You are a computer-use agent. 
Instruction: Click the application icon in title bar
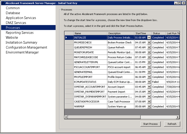point(3,3)
